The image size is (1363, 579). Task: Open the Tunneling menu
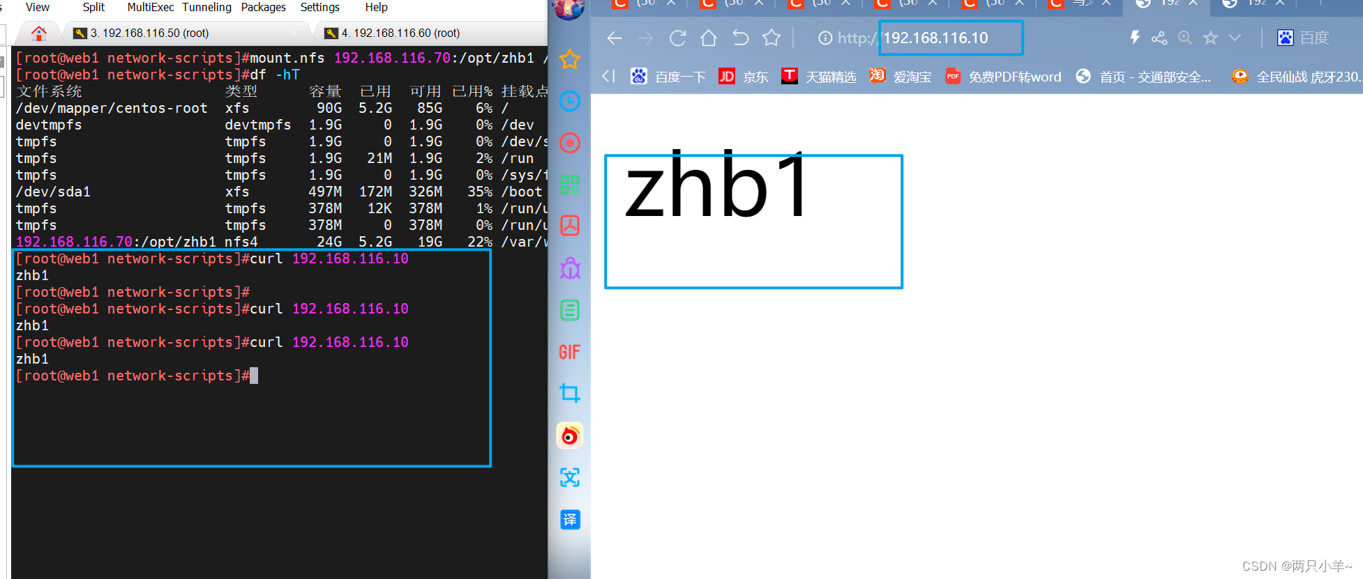pyautogui.click(x=207, y=7)
